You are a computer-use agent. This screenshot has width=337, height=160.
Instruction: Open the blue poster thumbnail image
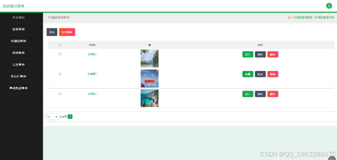(150, 78)
